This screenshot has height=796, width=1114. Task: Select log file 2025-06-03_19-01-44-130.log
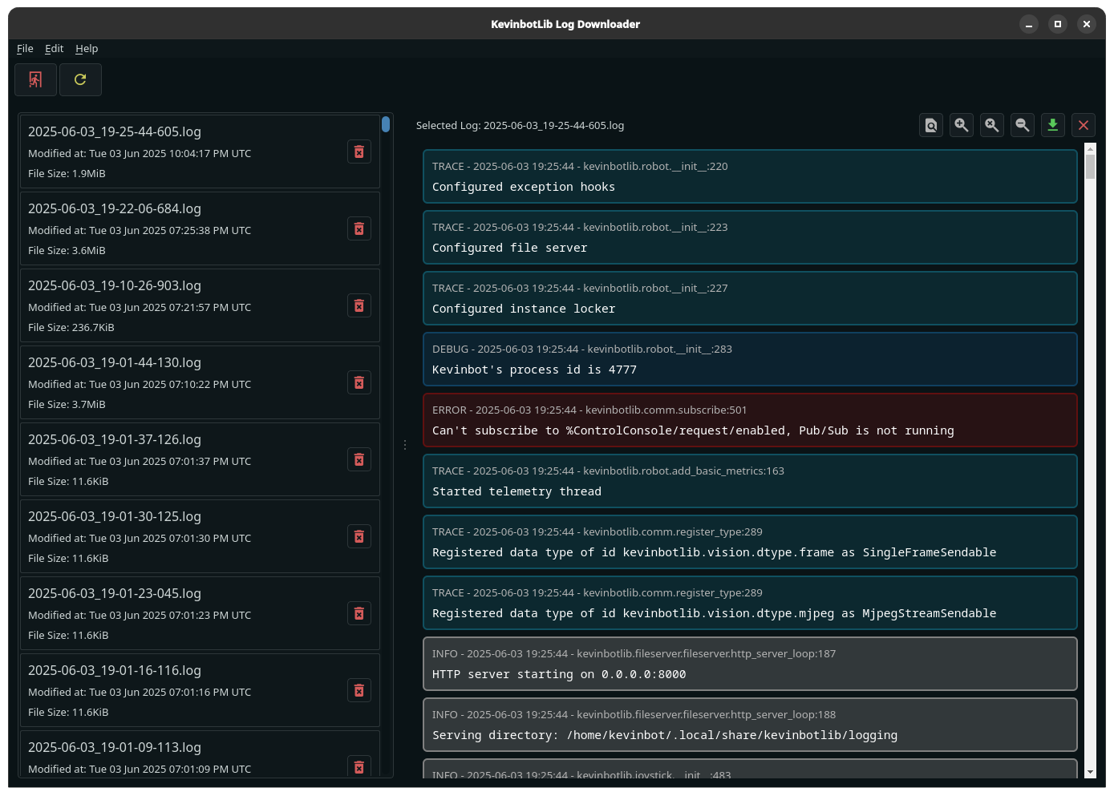200,382
